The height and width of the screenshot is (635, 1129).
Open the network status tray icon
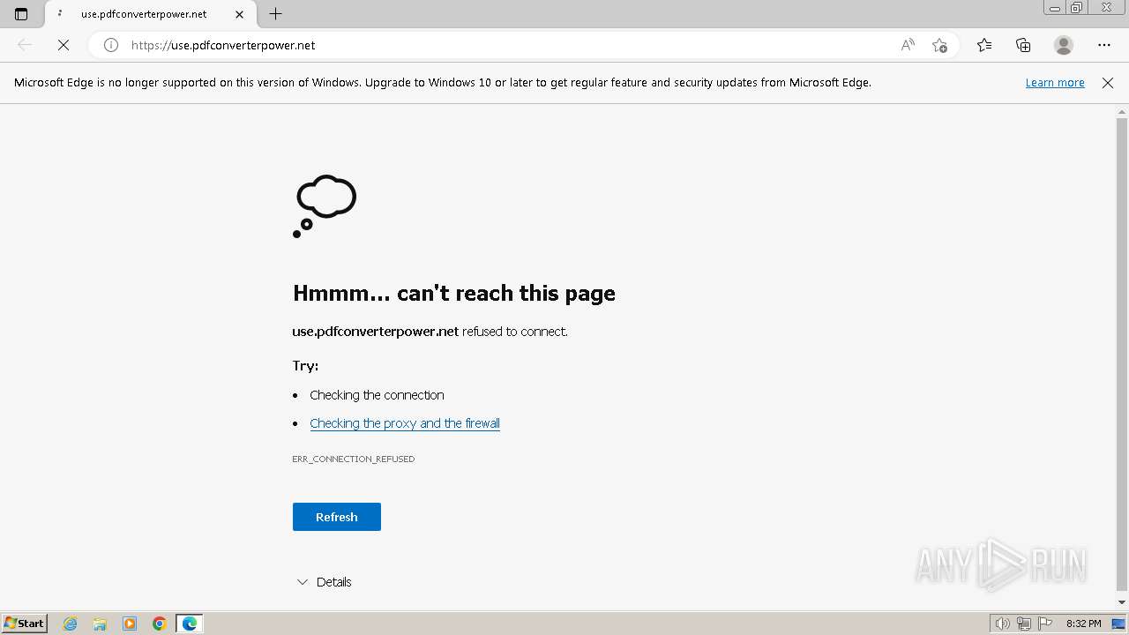1024,624
